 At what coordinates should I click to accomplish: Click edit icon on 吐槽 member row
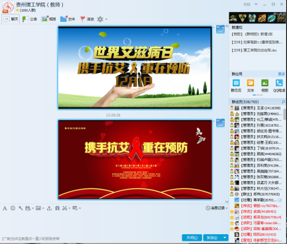point(280,200)
